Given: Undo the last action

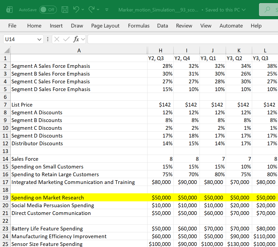Looking at the screenshot, I should click(x=76, y=9).
